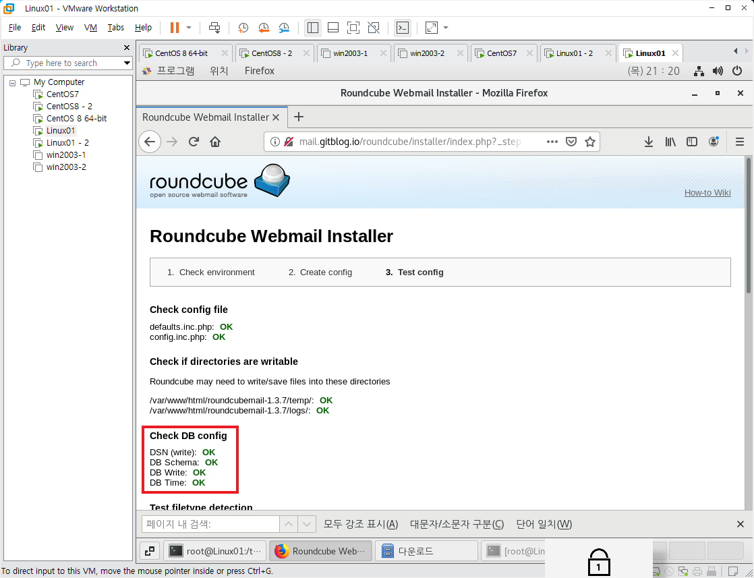Toggle the thumbnail bar view
754x578 pixels.
pos(332,28)
